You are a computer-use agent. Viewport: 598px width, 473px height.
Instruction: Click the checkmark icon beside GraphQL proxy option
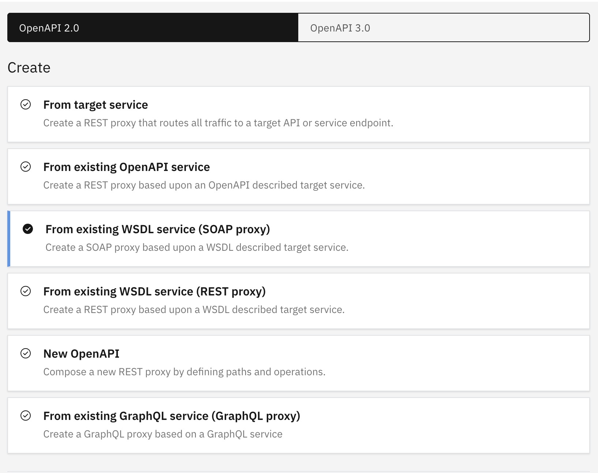(x=26, y=416)
